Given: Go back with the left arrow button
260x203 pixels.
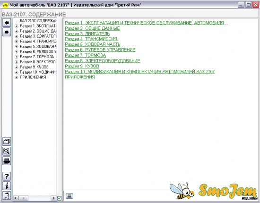Looking at the screenshot, I should pos(7,23).
